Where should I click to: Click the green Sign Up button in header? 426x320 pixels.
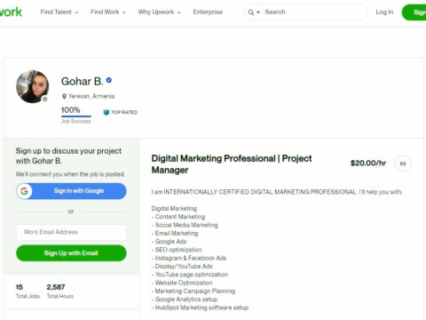pyautogui.click(x=414, y=12)
